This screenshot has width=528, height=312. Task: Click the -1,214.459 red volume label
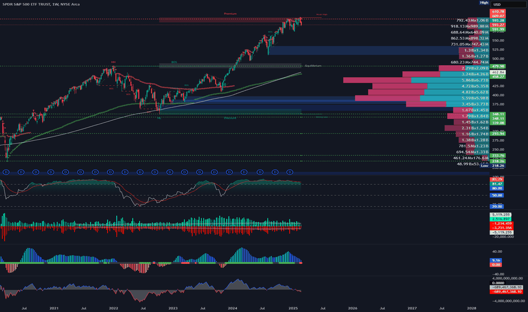[x=501, y=224]
